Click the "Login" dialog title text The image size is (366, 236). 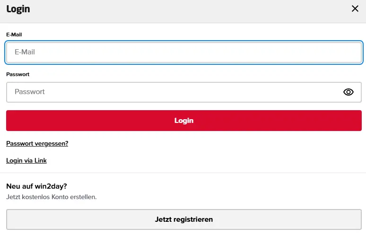[18, 9]
